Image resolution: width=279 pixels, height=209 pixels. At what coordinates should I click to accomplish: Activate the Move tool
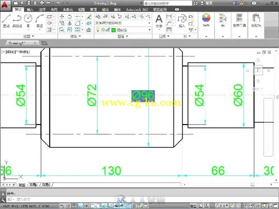[x=62, y=17]
